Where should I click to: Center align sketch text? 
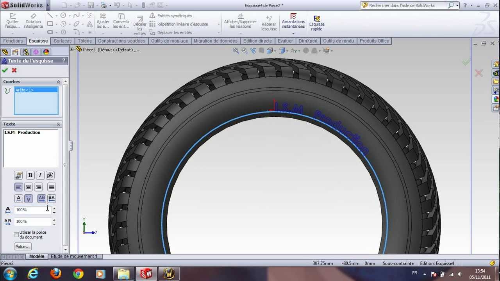[x=28, y=187]
